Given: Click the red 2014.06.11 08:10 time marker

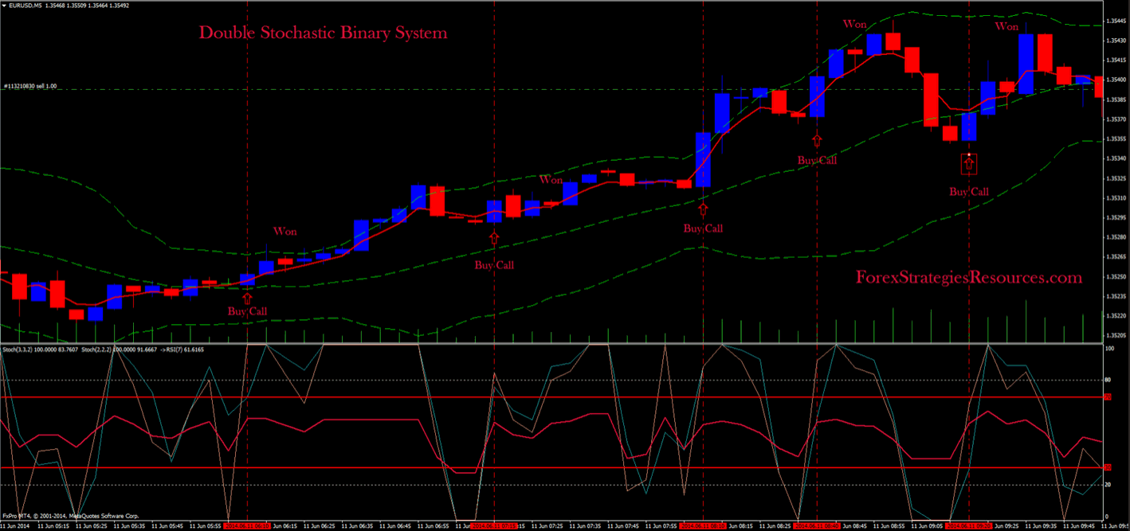Looking at the screenshot, I should pos(703,526).
